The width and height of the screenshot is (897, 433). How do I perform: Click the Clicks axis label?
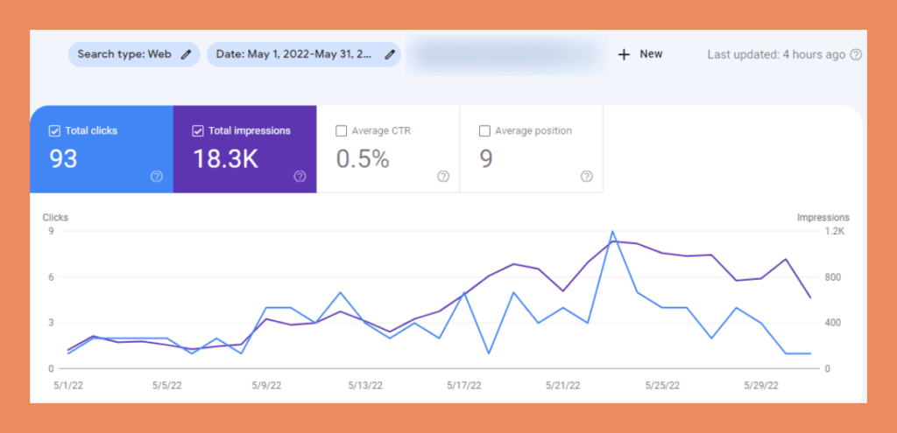pyautogui.click(x=55, y=218)
